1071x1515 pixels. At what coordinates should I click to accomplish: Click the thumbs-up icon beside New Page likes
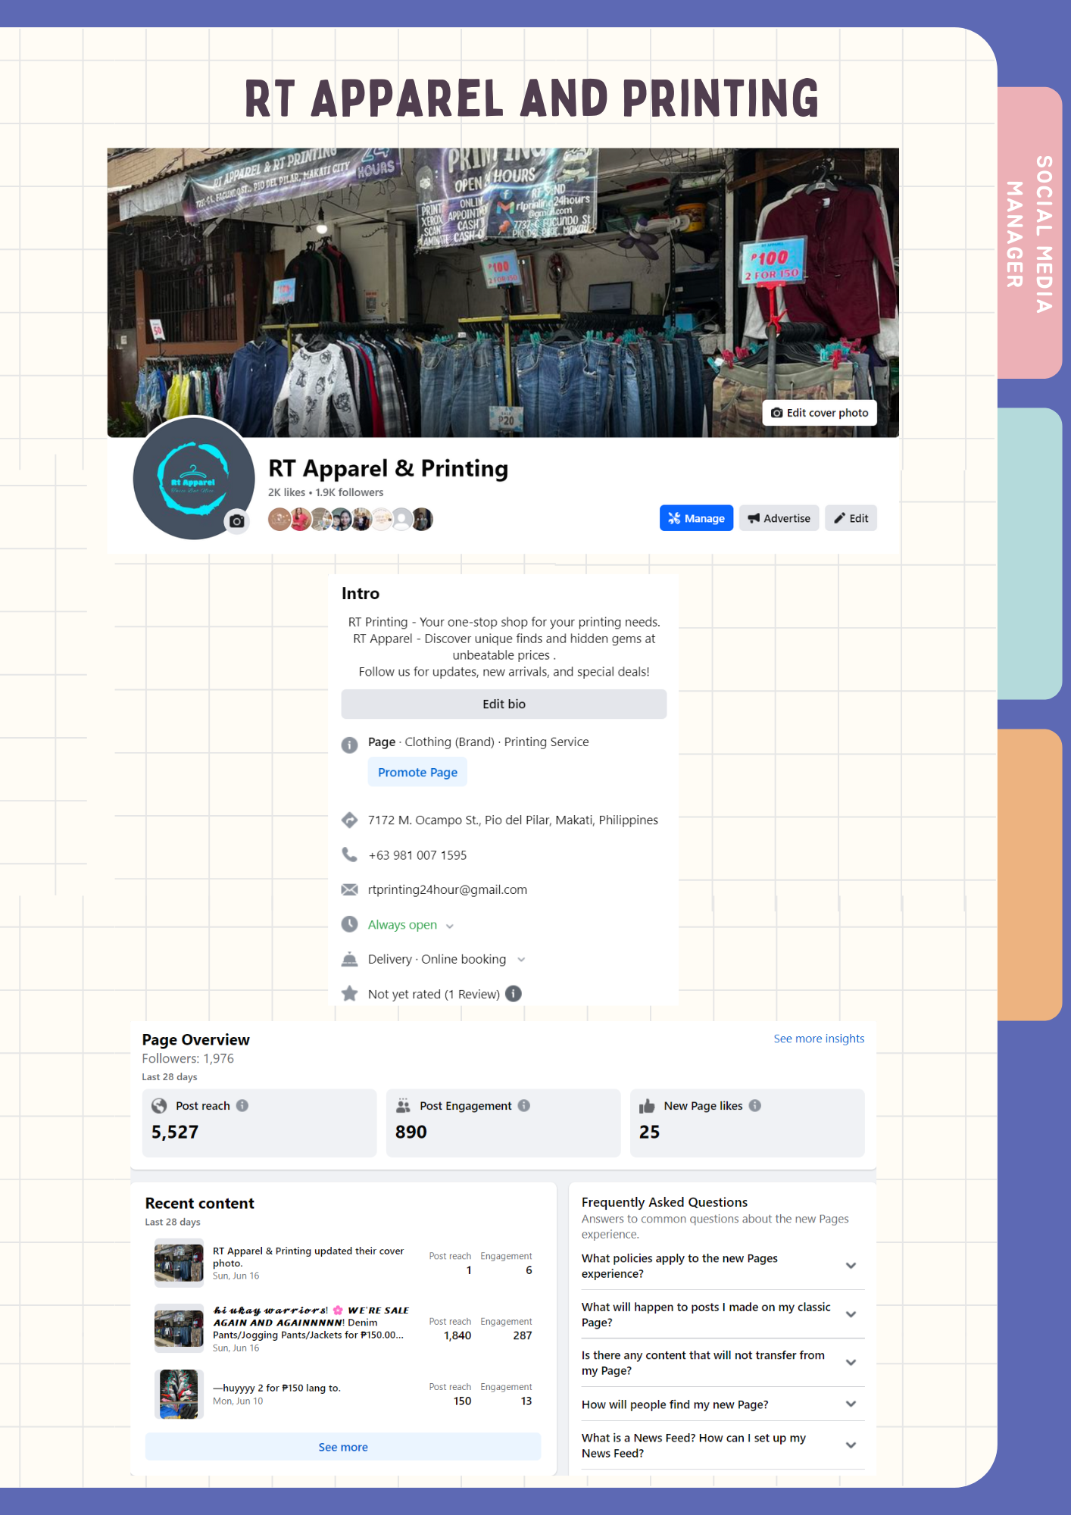click(x=647, y=1106)
